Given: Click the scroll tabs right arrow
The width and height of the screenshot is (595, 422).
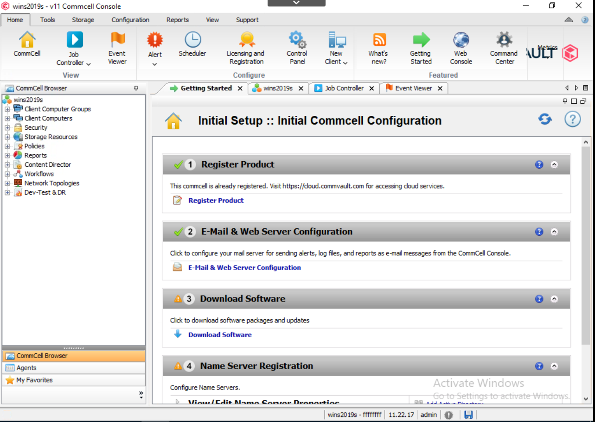Looking at the screenshot, I should pyautogui.click(x=576, y=88).
